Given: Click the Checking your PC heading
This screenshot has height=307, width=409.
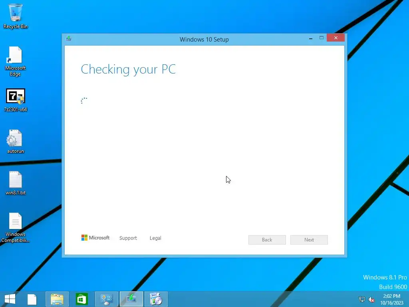Looking at the screenshot, I should coord(128,70).
